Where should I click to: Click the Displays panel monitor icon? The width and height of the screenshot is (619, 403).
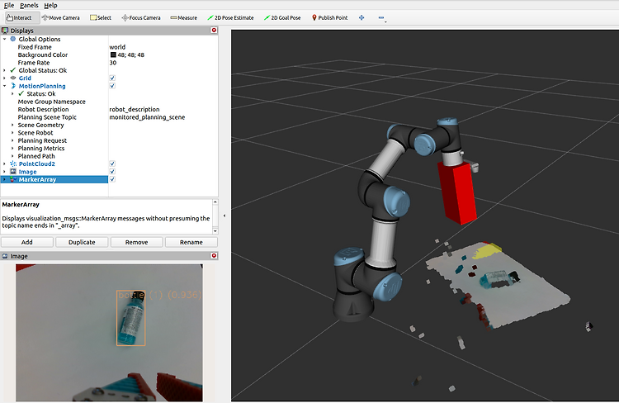[x=5, y=31]
